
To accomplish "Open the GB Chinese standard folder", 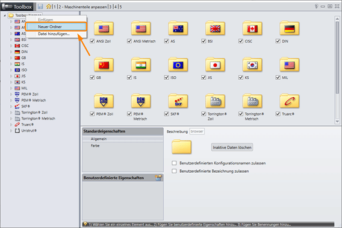I will coord(104,65).
